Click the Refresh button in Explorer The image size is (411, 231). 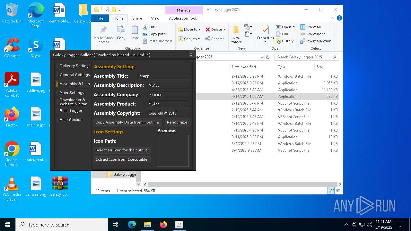pyautogui.click(x=268, y=57)
